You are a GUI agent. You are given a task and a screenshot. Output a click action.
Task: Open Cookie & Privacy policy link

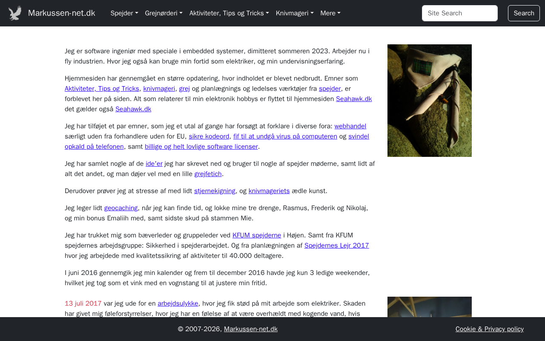tap(490, 329)
